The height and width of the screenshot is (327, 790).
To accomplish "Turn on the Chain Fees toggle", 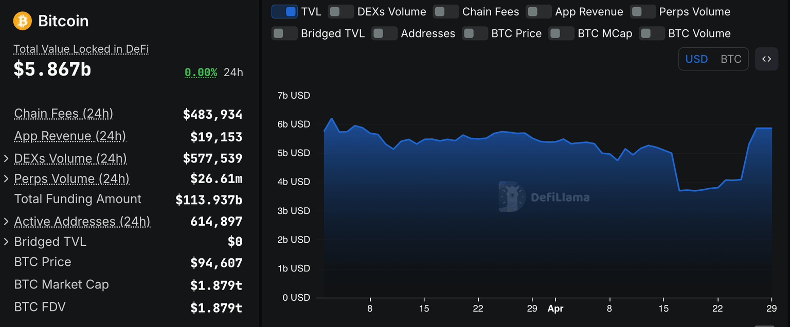I will click(x=445, y=11).
